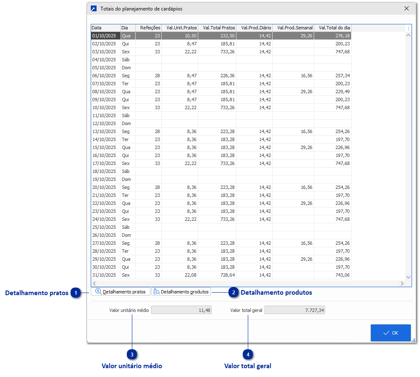The image size is (420, 377).
Task: Select row dated 23/10/2025
Action: [x=221, y=211]
